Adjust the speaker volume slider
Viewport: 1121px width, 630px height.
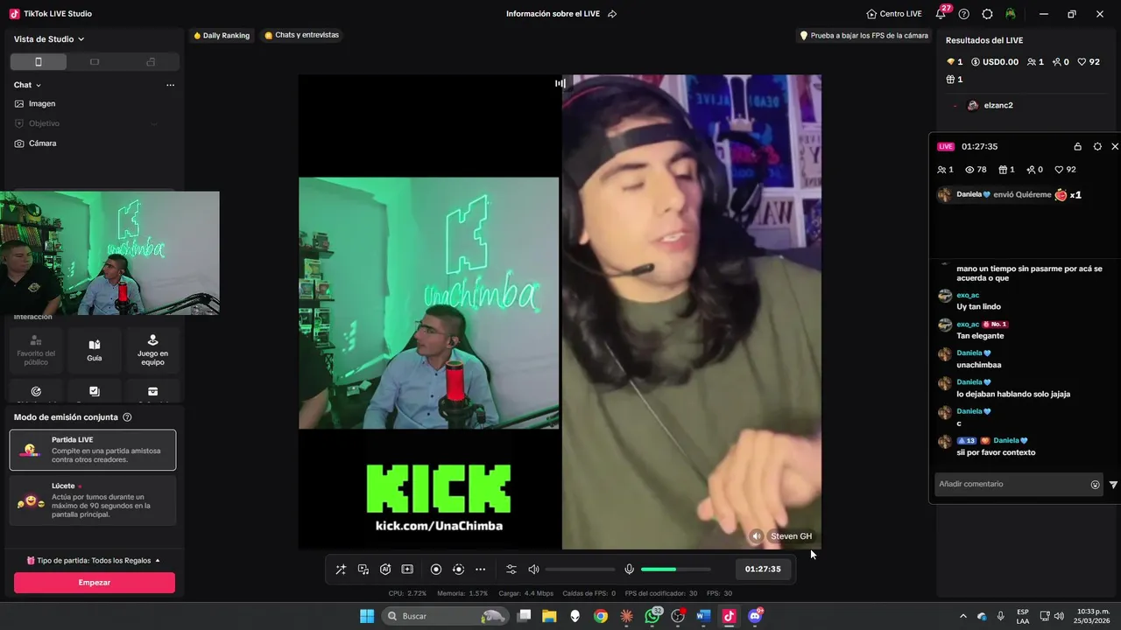(x=580, y=570)
